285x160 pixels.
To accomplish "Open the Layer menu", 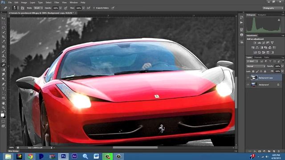I will (x=33, y=3).
